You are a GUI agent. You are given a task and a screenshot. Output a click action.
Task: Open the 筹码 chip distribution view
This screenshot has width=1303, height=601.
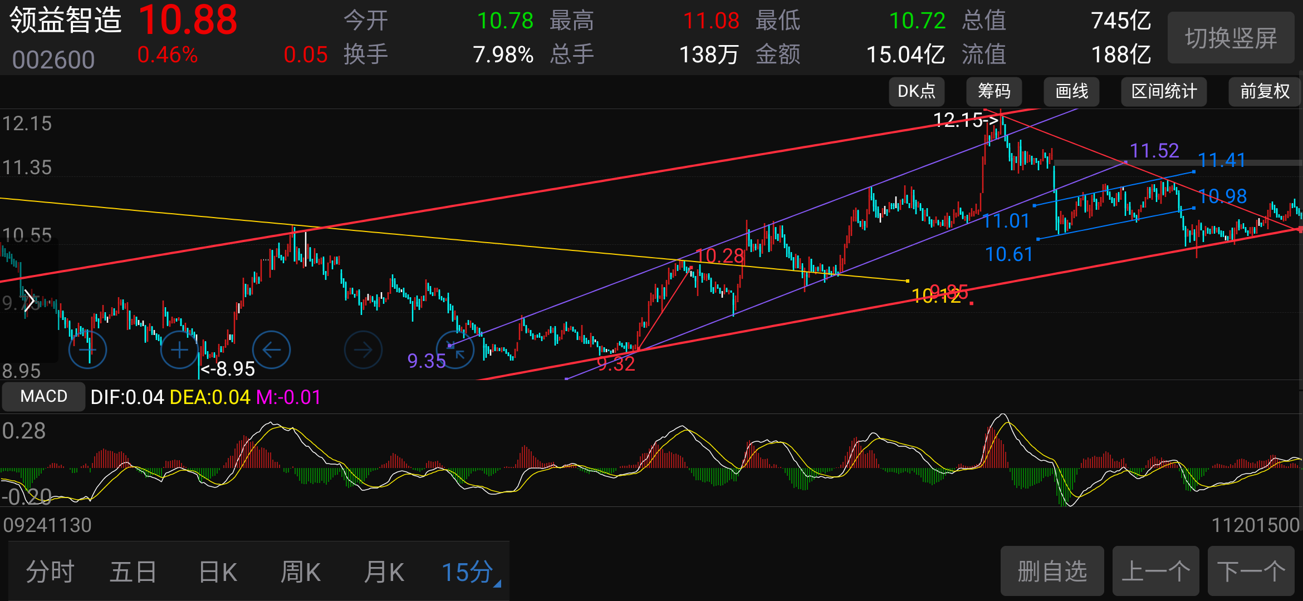(x=994, y=91)
